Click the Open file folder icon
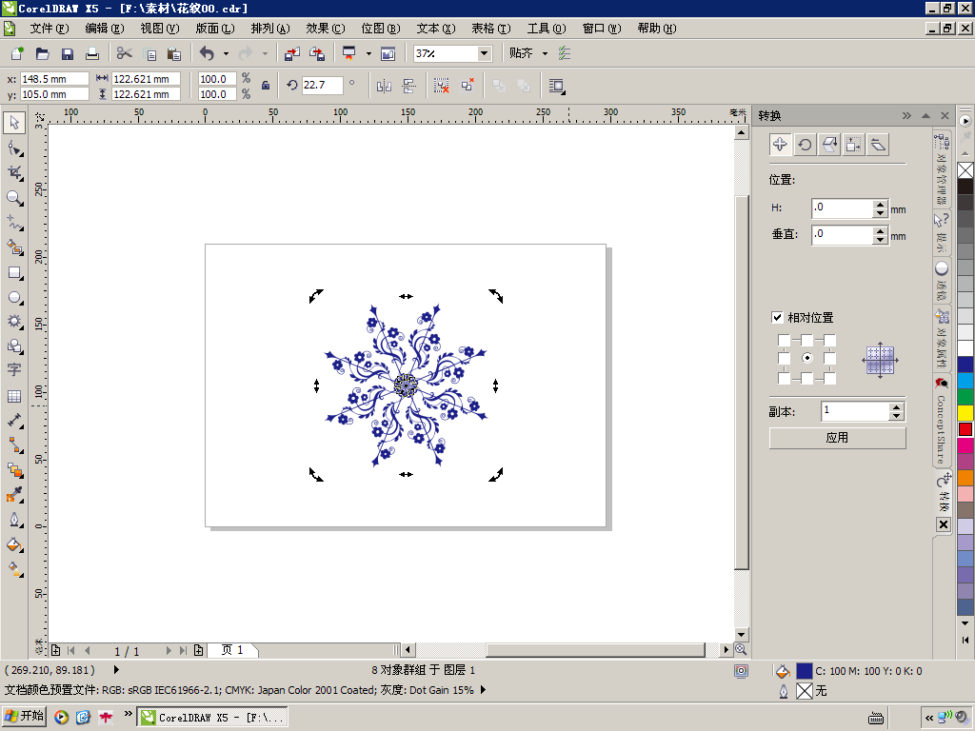975x731 pixels. click(42, 53)
